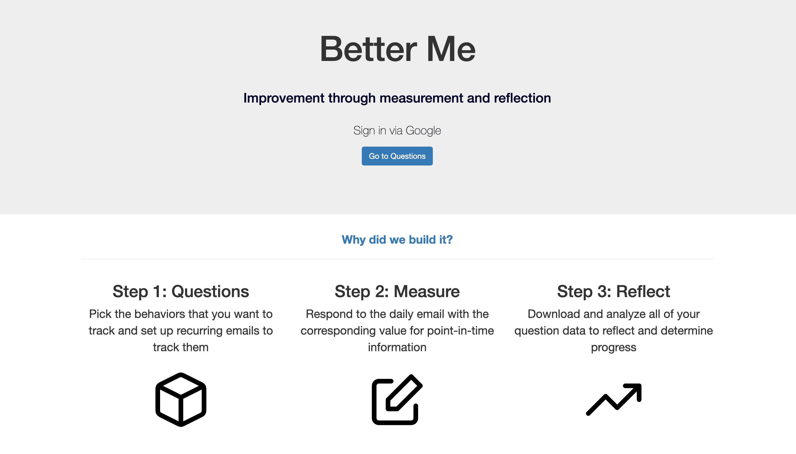Open the Why did we build it? link
796x454 pixels.
(397, 239)
